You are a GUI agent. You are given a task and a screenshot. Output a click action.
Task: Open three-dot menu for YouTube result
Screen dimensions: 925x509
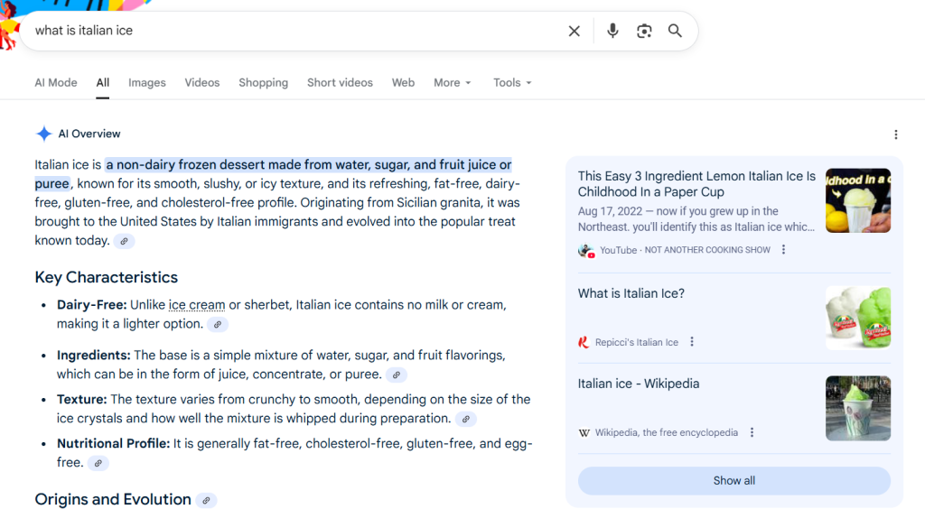tap(783, 250)
